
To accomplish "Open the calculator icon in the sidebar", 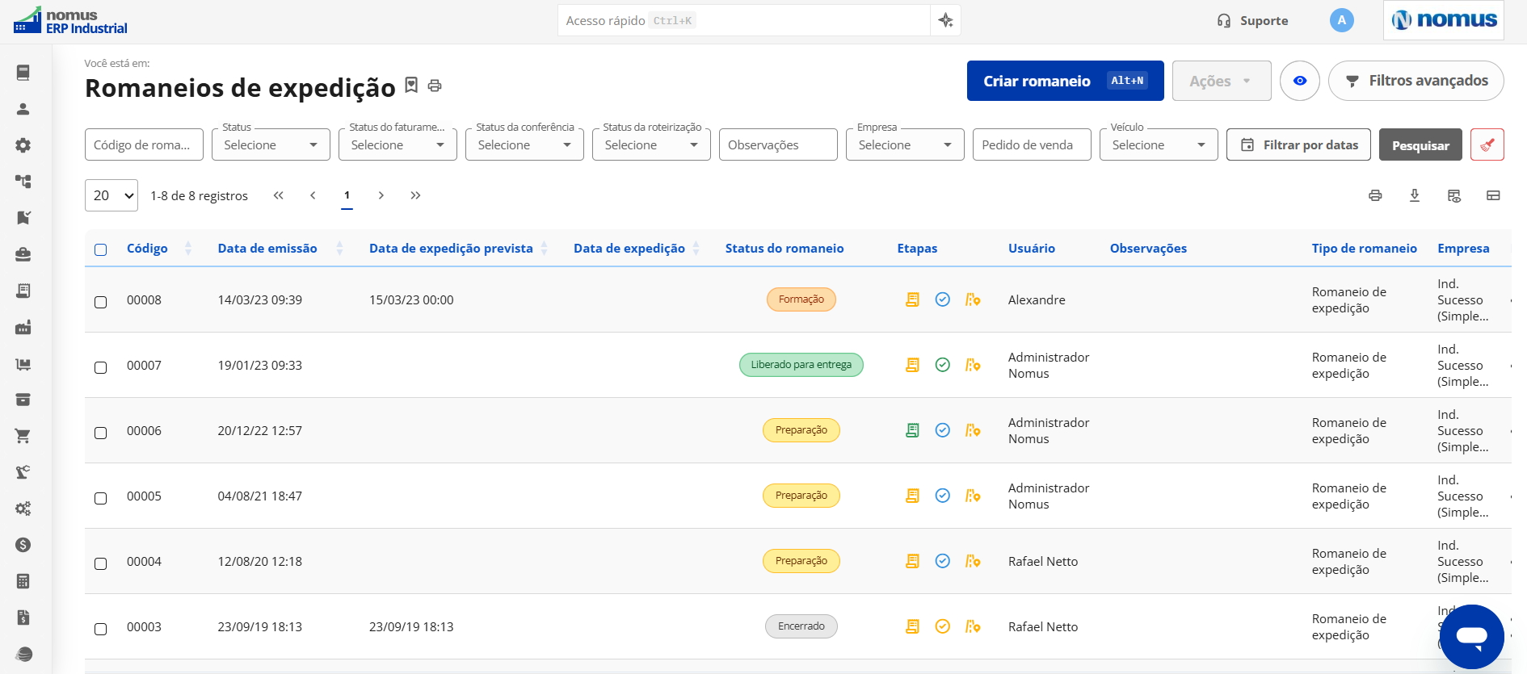I will point(23,581).
